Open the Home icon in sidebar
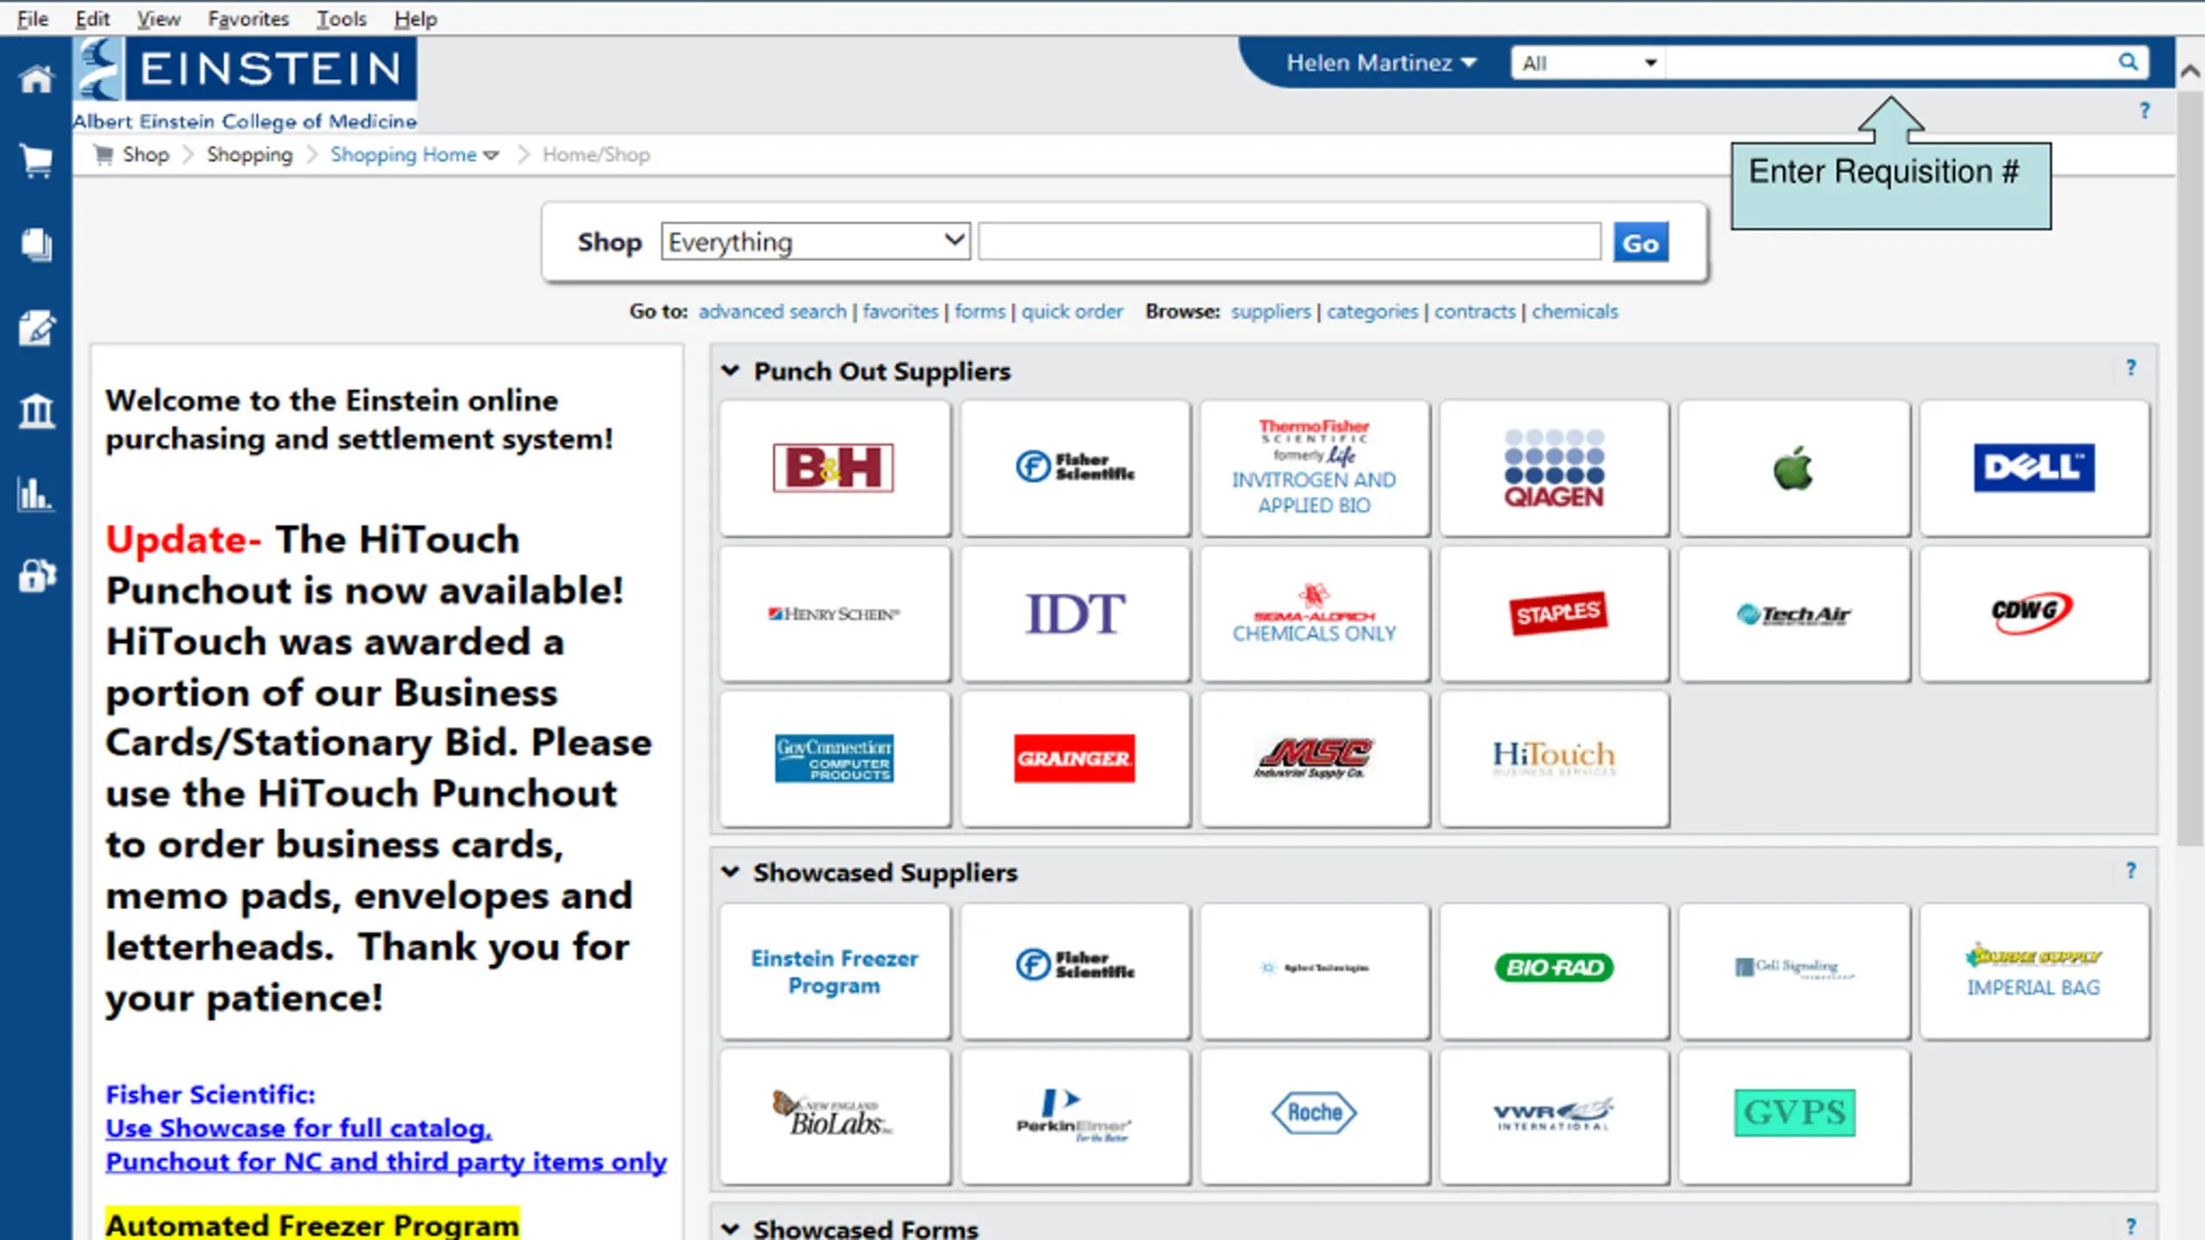The width and height of the screenshot is (2205, 1240). pos(36,79)
